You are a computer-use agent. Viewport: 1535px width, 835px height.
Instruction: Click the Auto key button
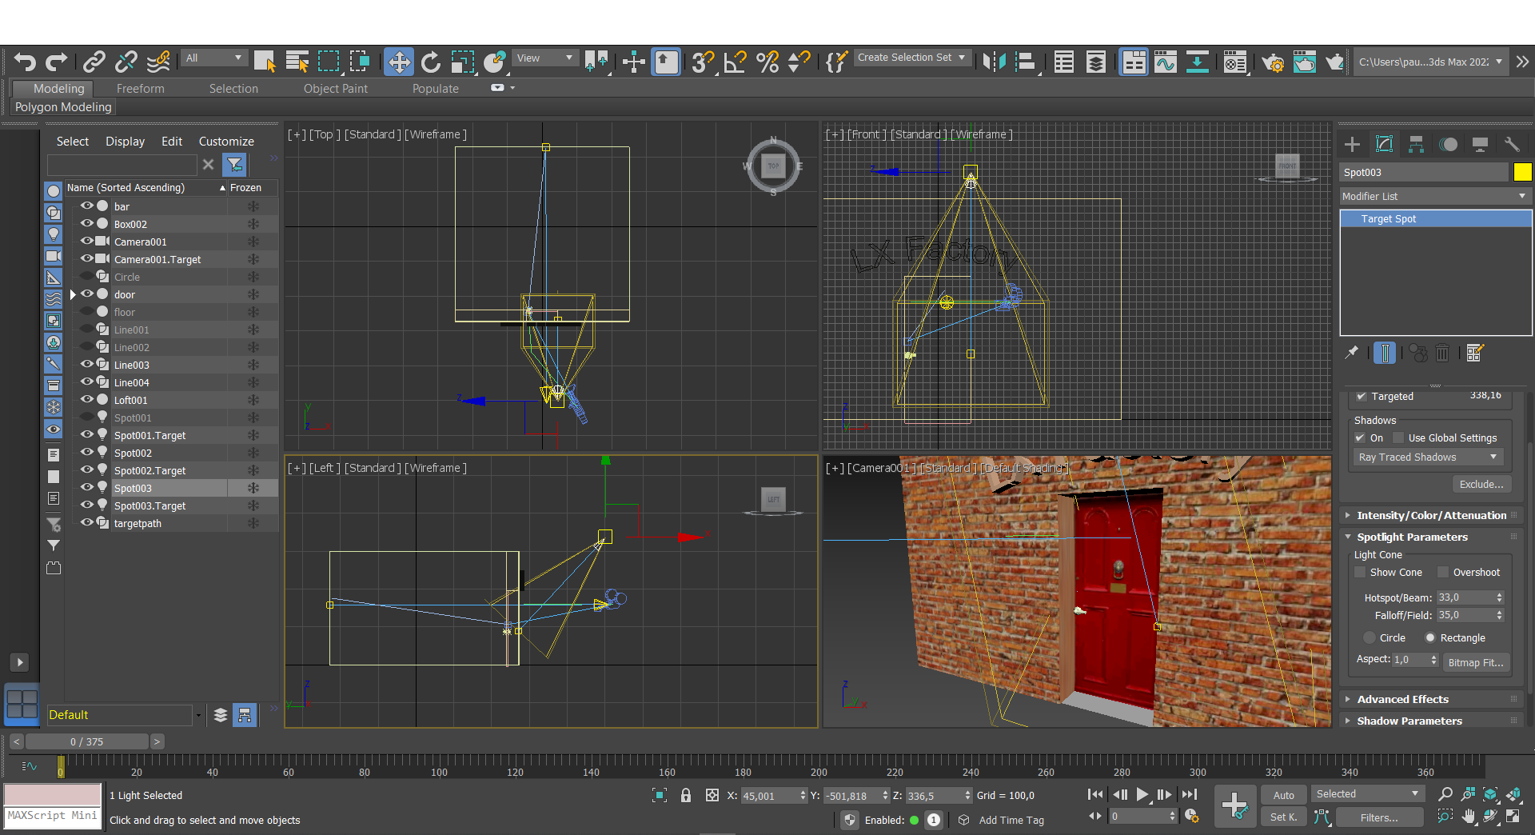[x=1283, y=795]
